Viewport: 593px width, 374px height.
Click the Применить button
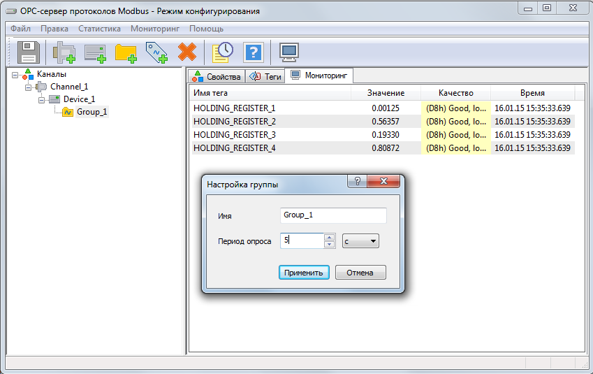click(304, 273)
